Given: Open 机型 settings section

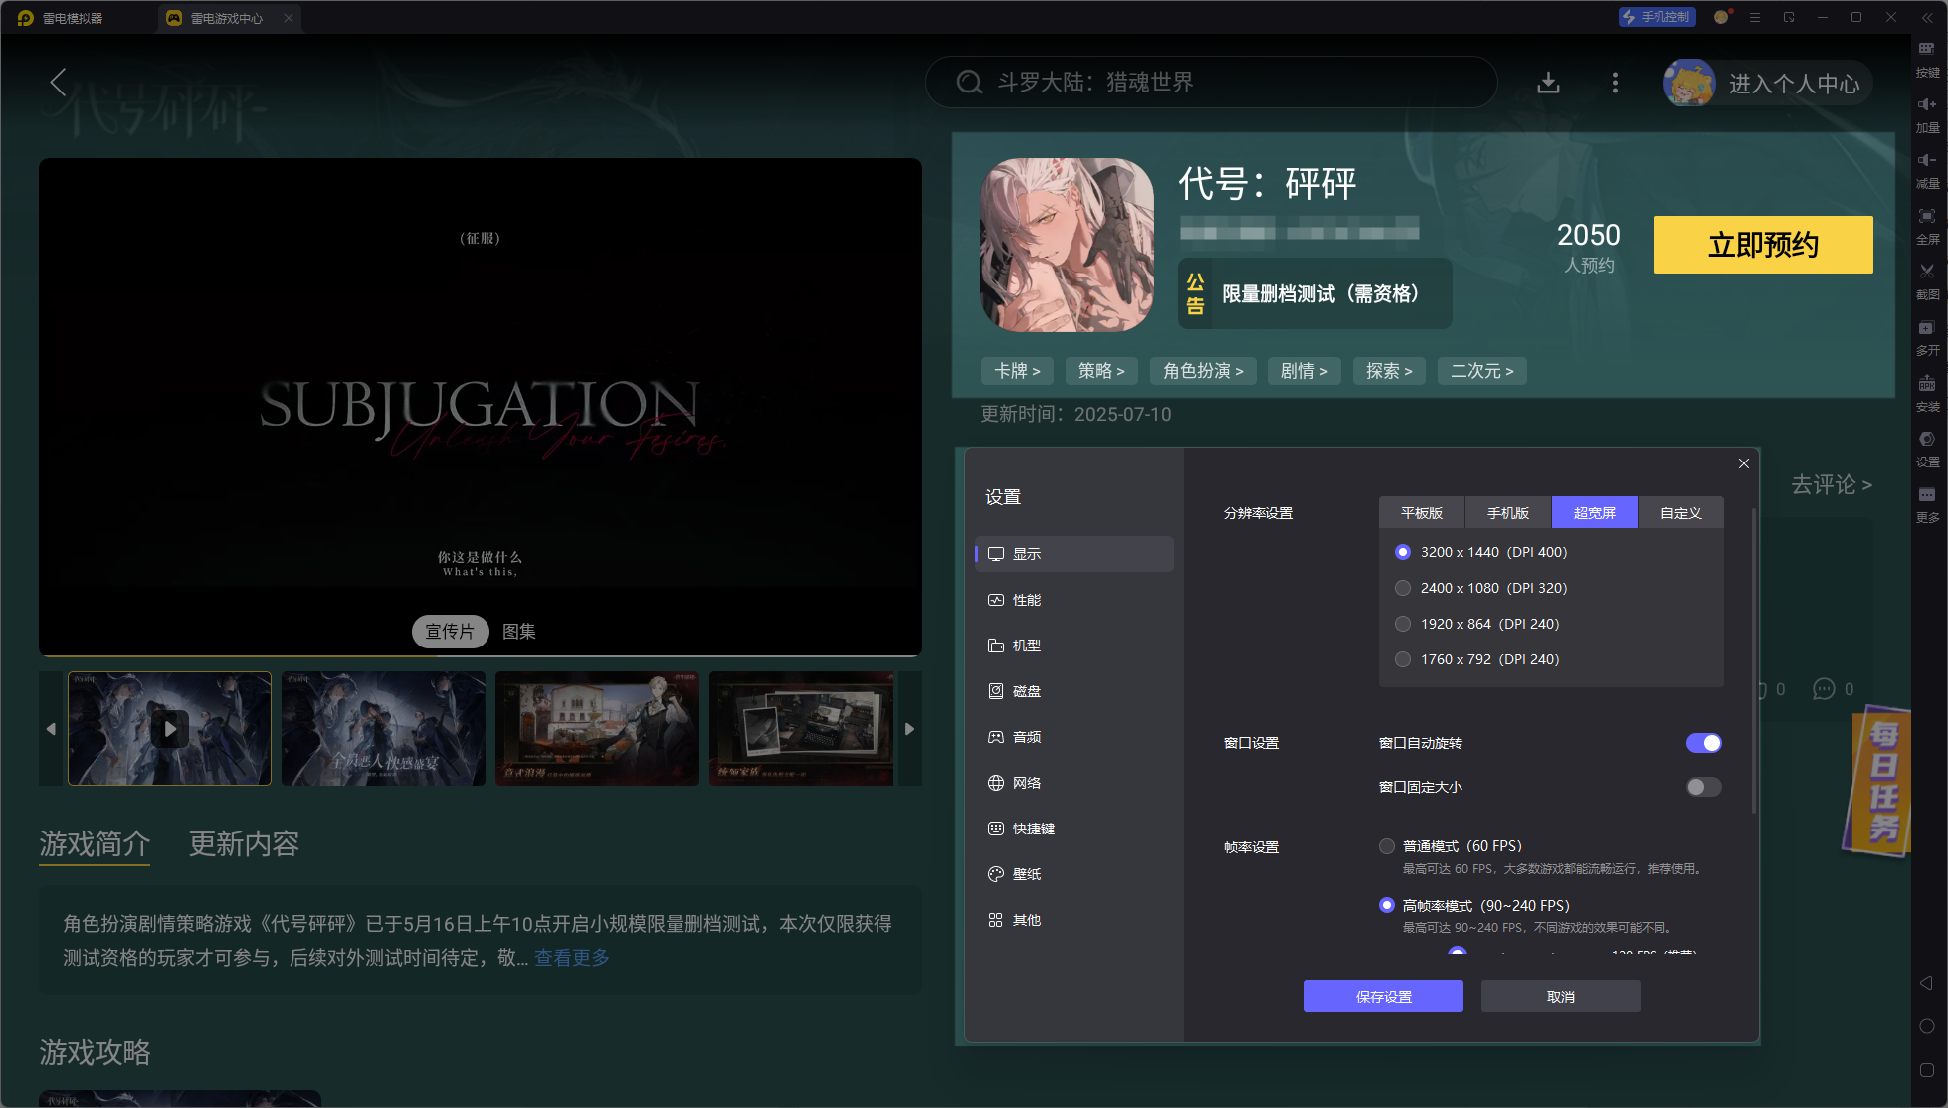Looking at the screenshot, I should coord(1074,646).
